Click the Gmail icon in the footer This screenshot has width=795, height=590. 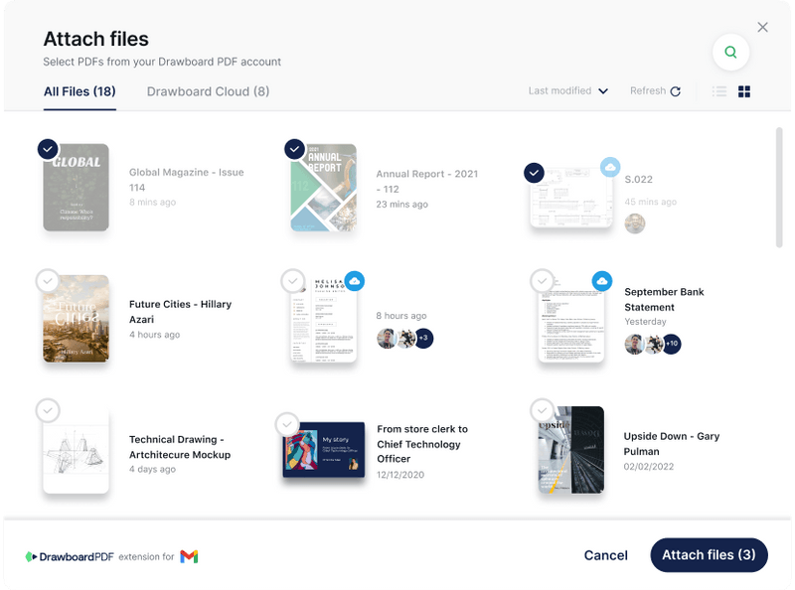[189, 556]
